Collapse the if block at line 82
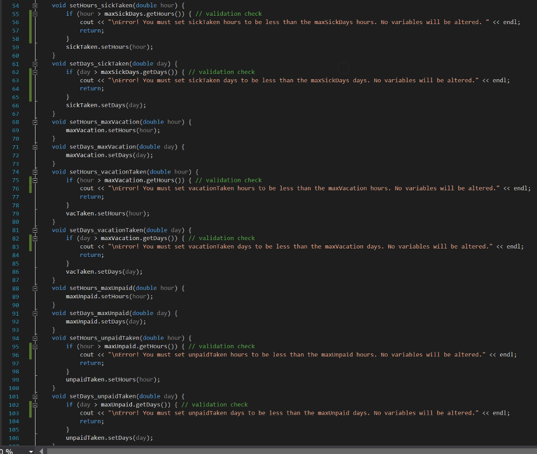Screen dimensions: 537x454 35,239
